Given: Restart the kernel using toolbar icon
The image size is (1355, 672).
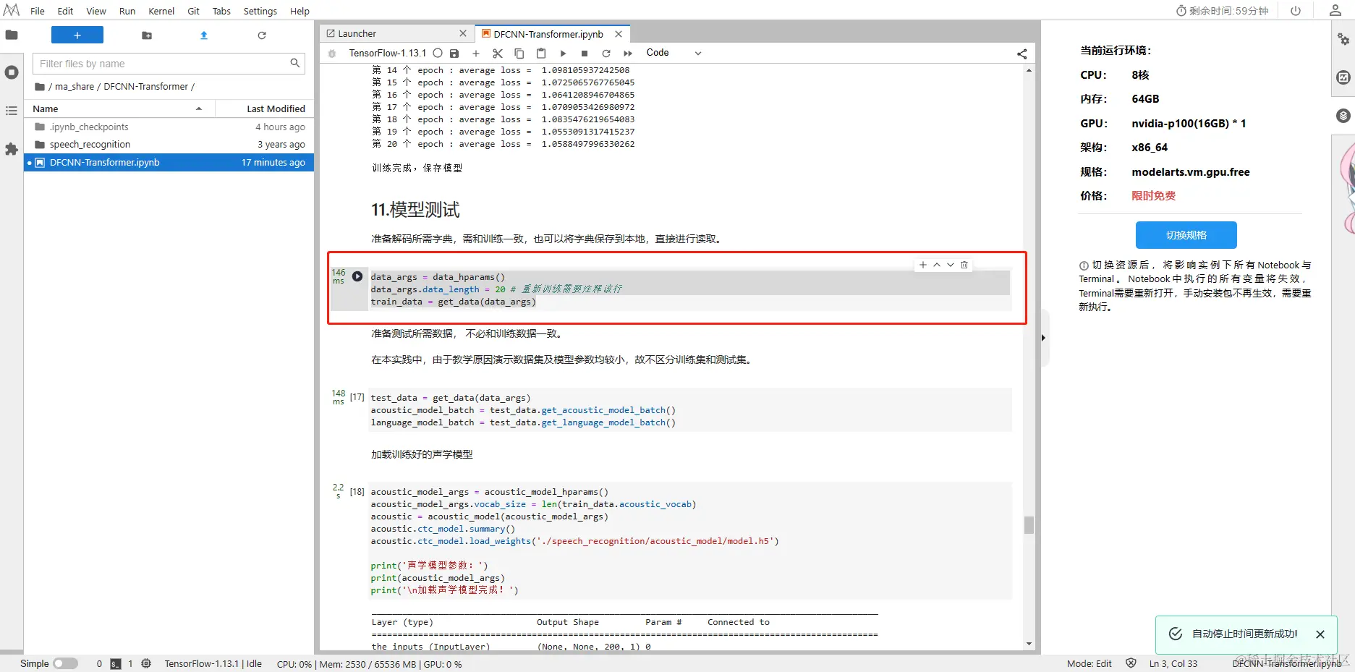Looking at the screenshot, I should point(606,54).
